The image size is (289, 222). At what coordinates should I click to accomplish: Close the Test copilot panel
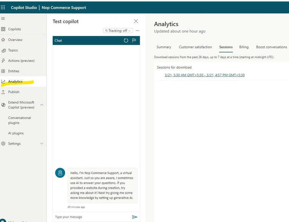[x=136, y=21]
